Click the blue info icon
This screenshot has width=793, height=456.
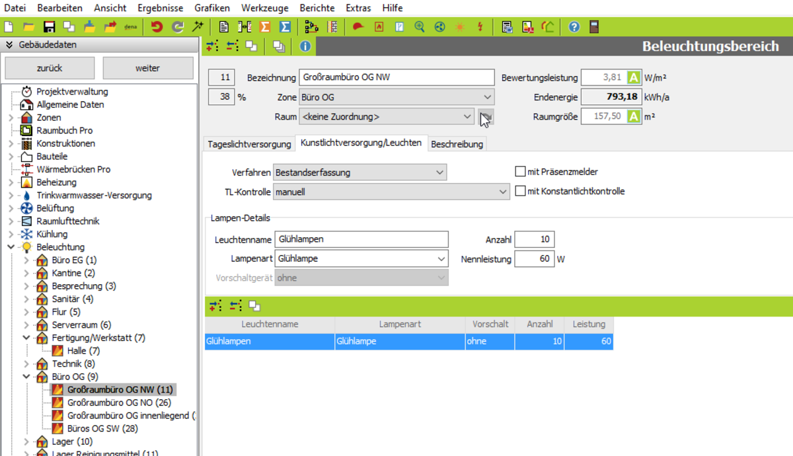(305, 46)
